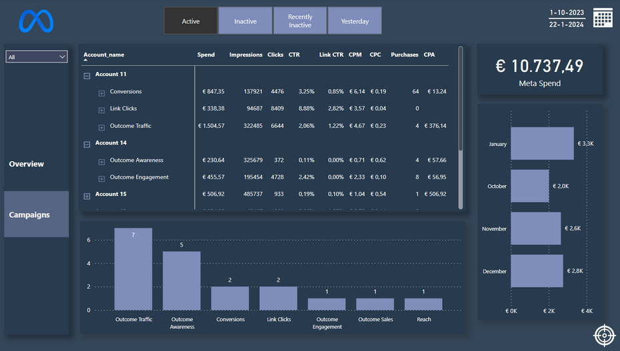
Task: Expand Account 15 group
Action: point(87,196)
